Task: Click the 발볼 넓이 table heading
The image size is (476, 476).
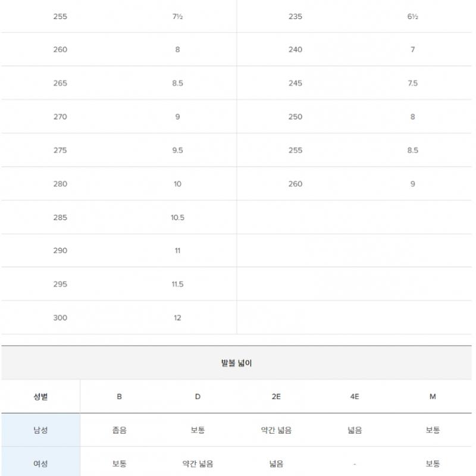Action: point(236,363)
